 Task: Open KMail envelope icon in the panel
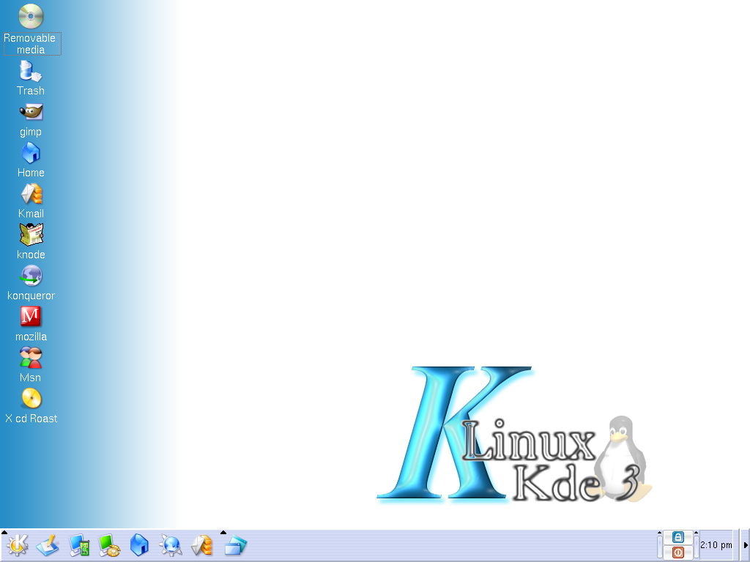(x=201, y=546)
